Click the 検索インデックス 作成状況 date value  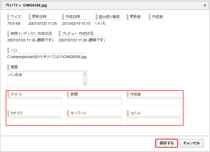[x=30, y=40]
